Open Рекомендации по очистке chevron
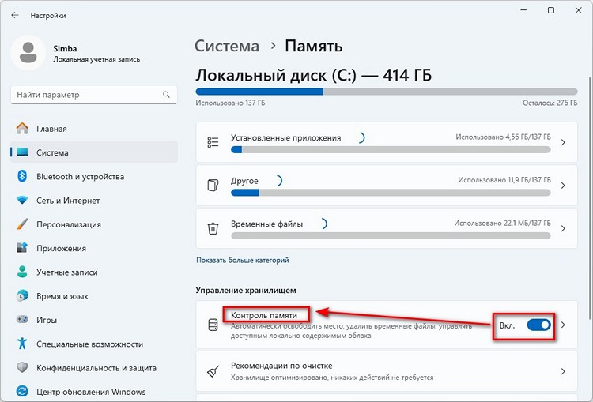Image resolution: width=593 pixels, height=402 pixels. (x=563, y=372)
